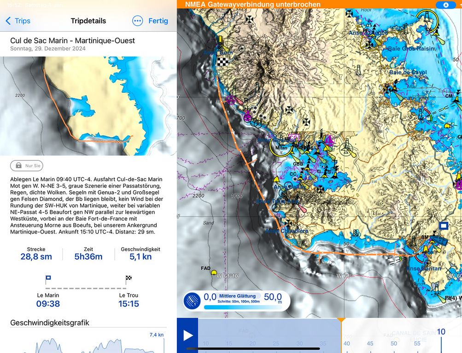Viewport: 462px width, 353px height.
Task: Tap the location arrow indicator in orange bar
Action: tap(445, 5)
